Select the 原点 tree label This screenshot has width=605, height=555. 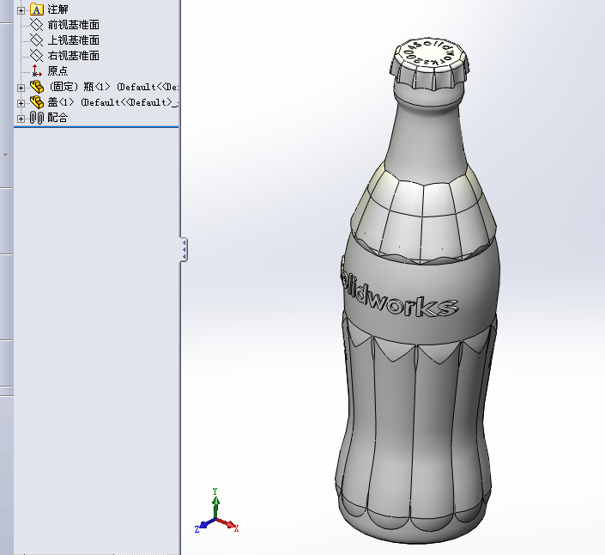57,70
